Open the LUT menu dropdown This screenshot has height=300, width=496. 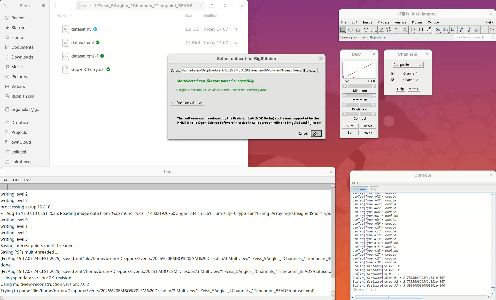[454, 30]
